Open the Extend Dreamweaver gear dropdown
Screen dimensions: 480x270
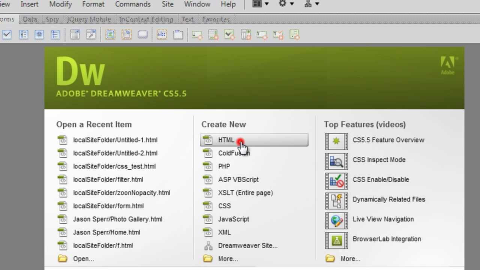[x=286, y=4]
